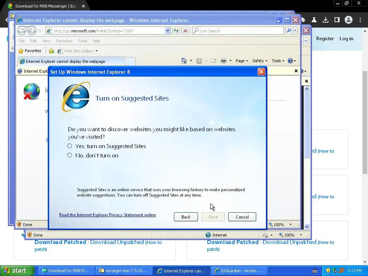Click the Home icon in command bar
368x276 pixels.
[184, 61]
